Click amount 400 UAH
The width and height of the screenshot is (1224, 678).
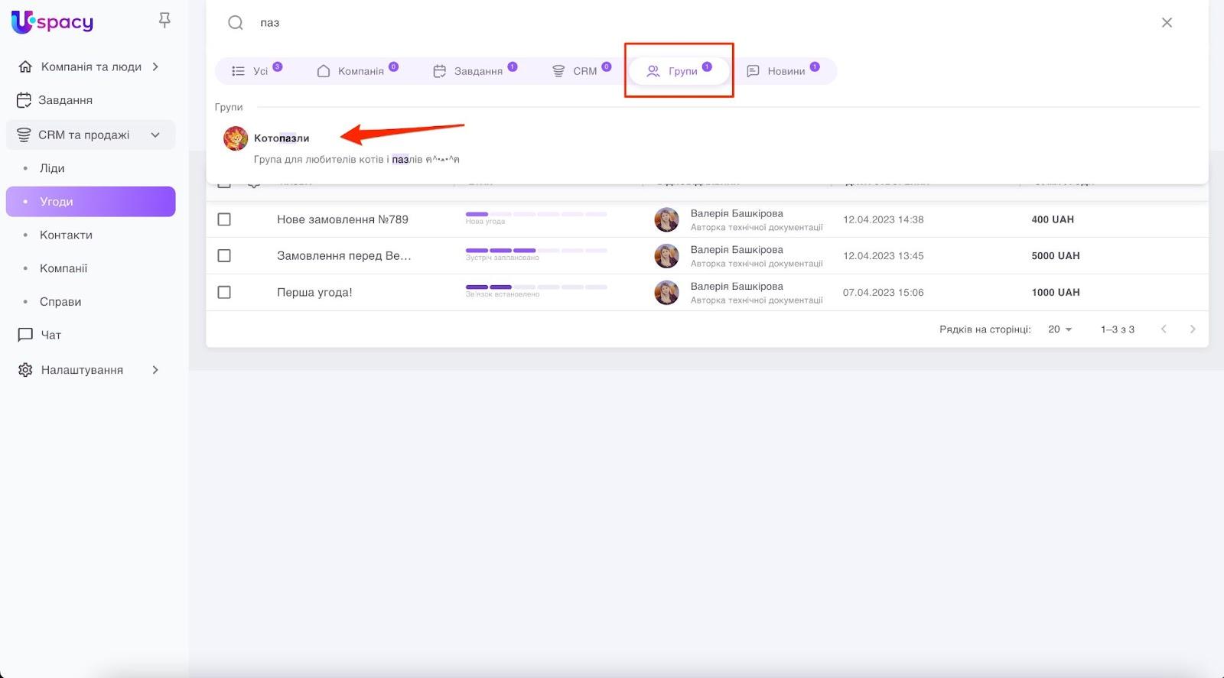[x=1053, y=219]
